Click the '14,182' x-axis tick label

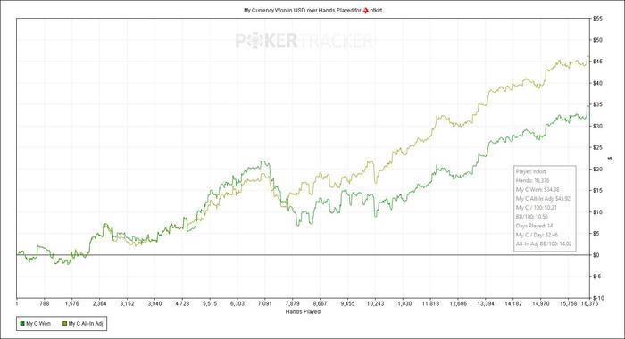pyautogui.click(x=513, y=303)
